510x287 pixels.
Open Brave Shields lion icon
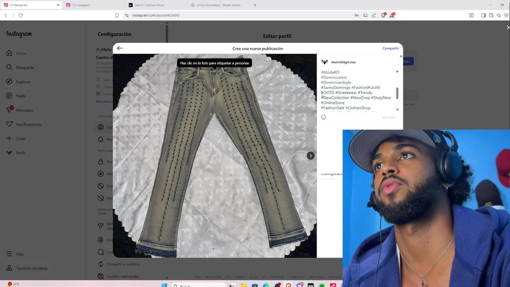pyautogui.click(x=384, y=15)
